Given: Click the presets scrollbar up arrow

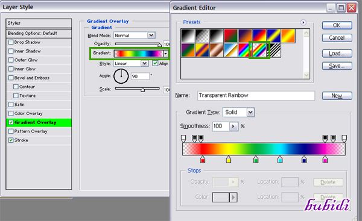Looking at the screenshot, I should click(306, 33).
